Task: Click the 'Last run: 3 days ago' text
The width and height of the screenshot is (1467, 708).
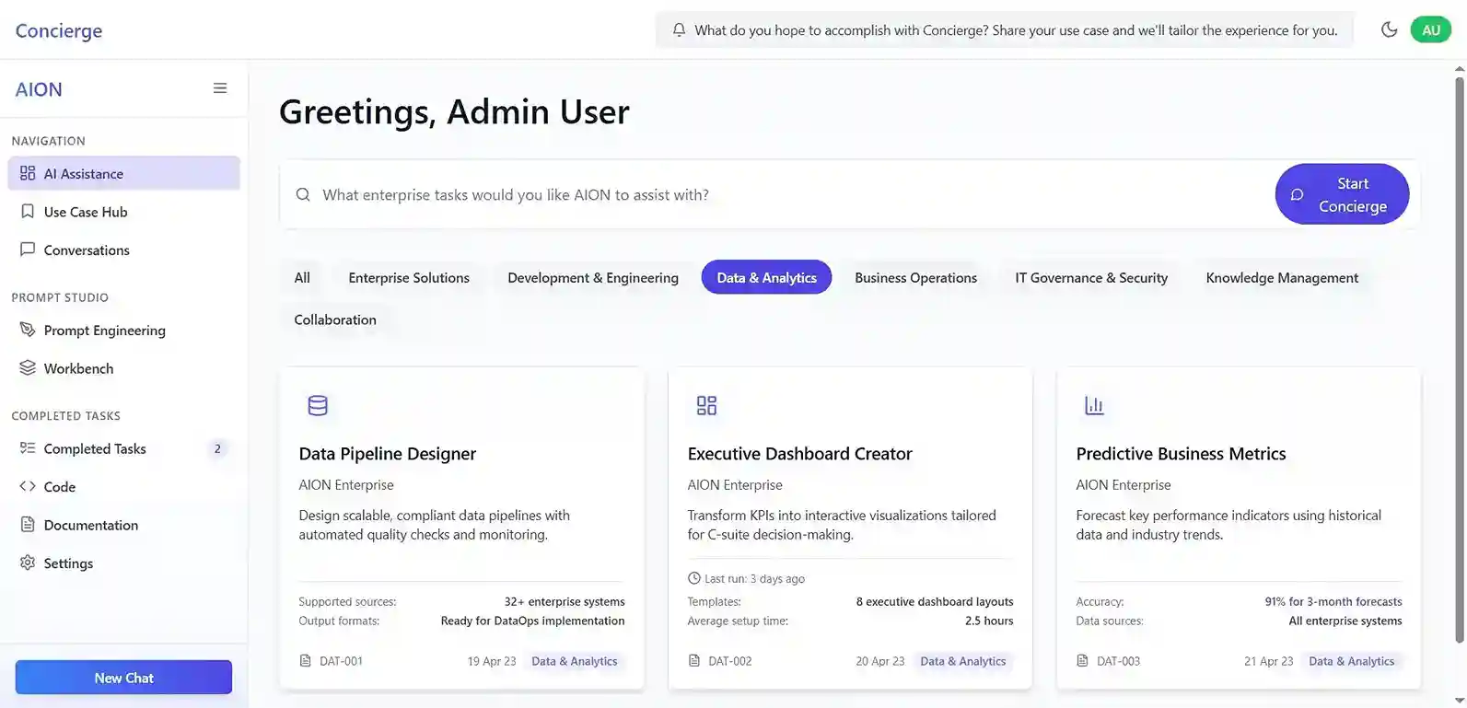Action: pos(754,578)
